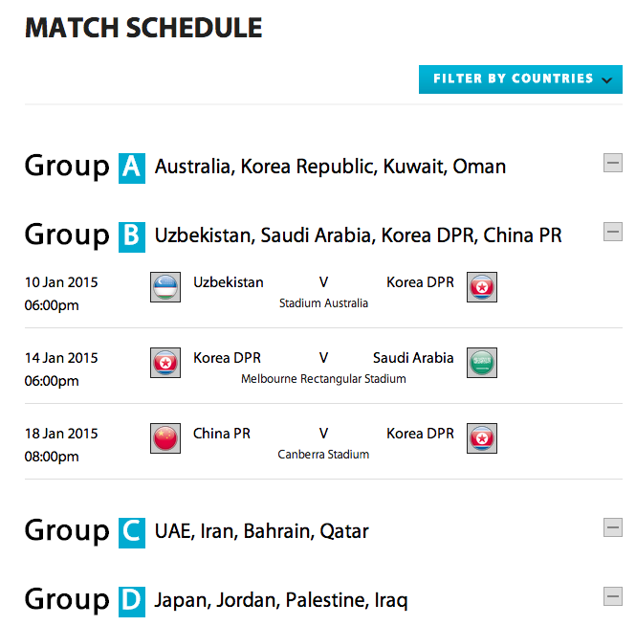Click the Group D letter badge
Image resolution: width=636 pixels, height=626 pixels.
[132, 602]
